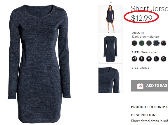Select the black patterned color swatch

pyautogui.click(x=164, y=43)
